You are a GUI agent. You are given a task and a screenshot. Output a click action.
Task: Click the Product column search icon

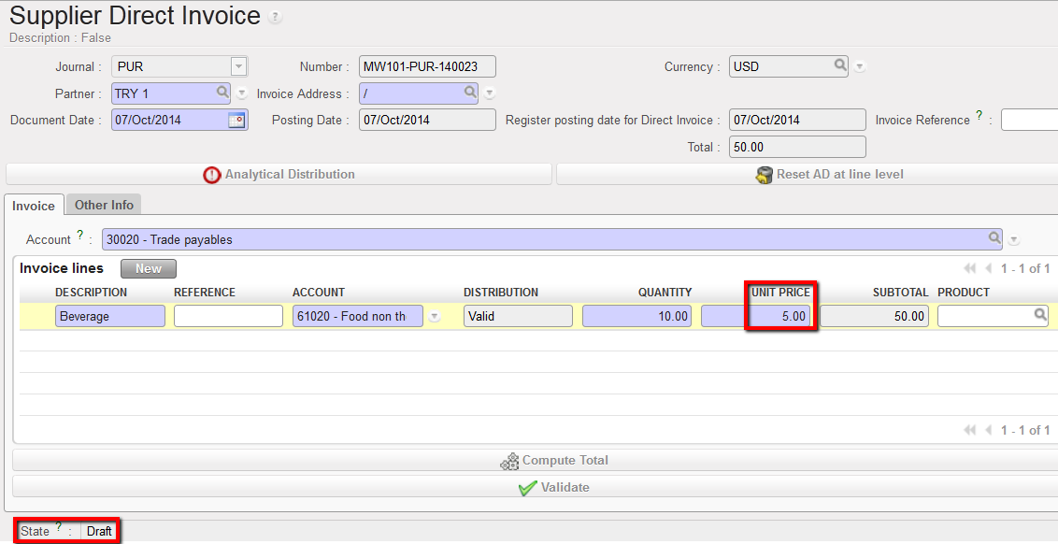tap(1039, 316)
